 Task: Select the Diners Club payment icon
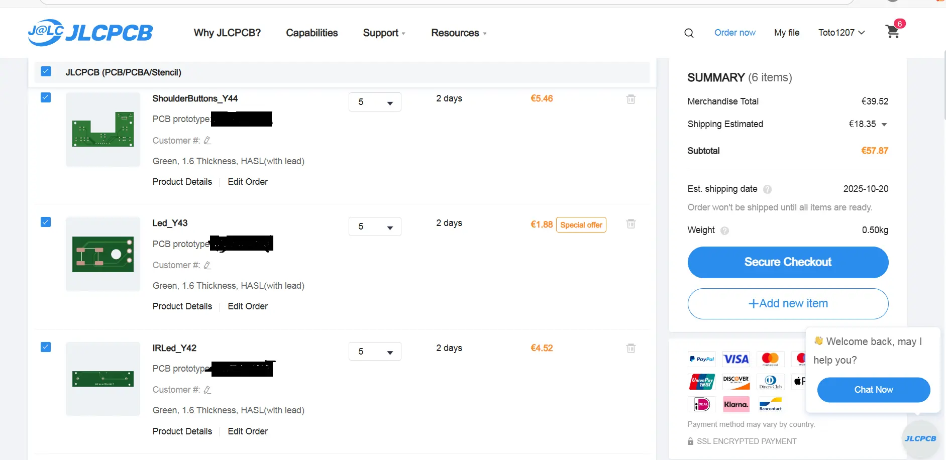coord(770,382)
